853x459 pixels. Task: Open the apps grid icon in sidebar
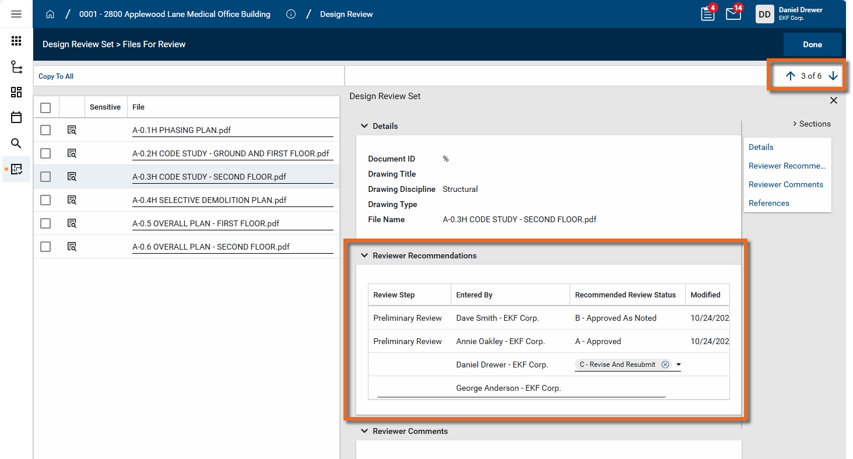[x=16, y=41]
